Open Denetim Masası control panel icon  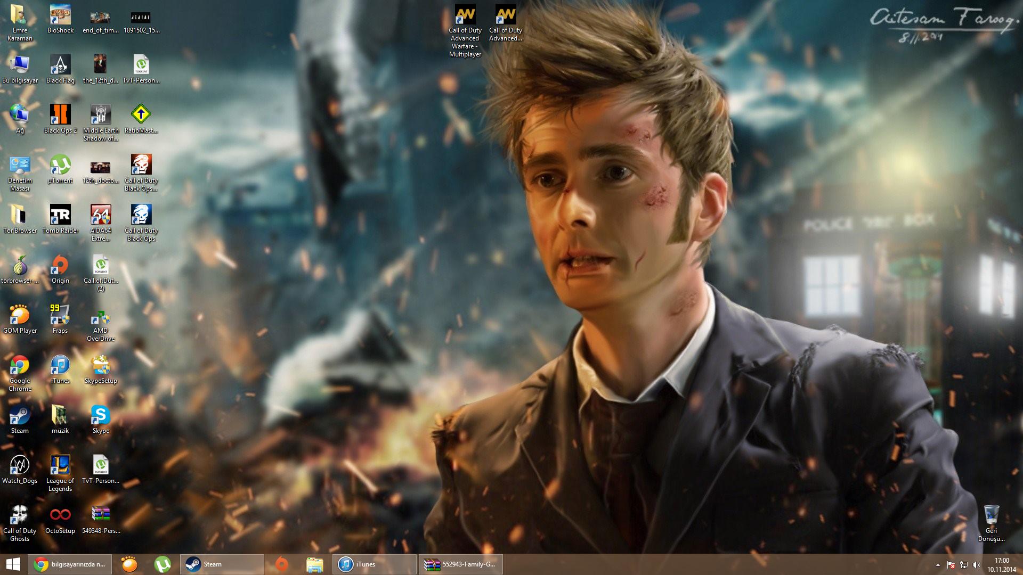click(20, 172)
